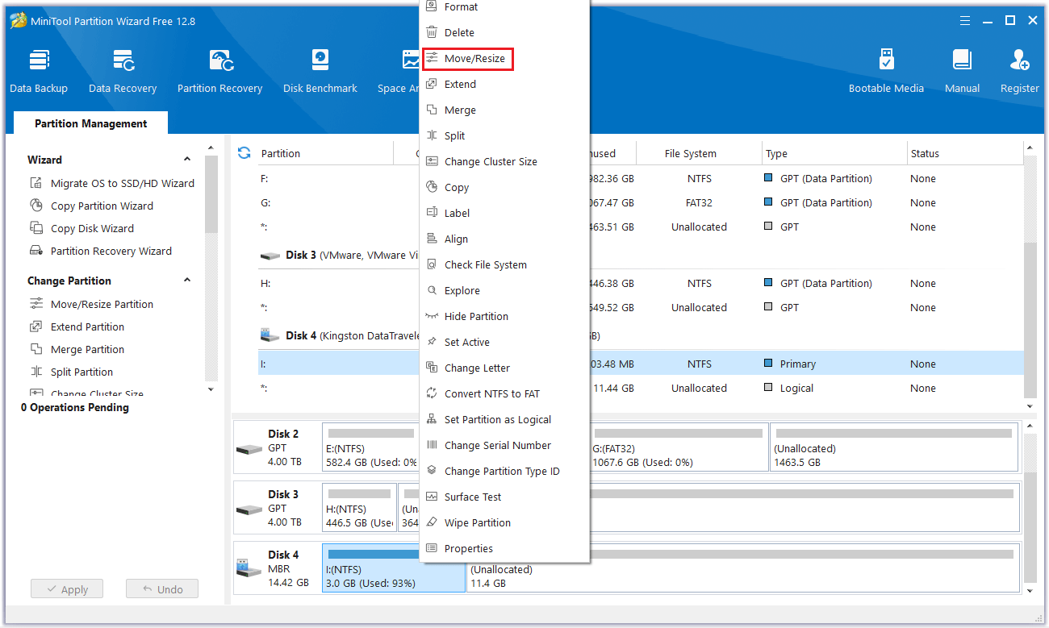Choose Change Serial Number
The width and height of the screenshot is (1049, 628).
504,446
